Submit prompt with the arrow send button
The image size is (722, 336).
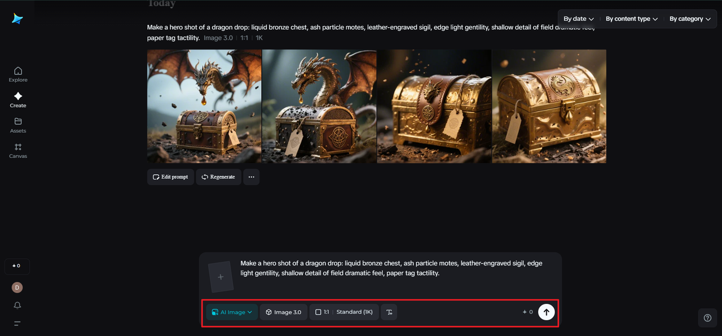pos(546,312)
